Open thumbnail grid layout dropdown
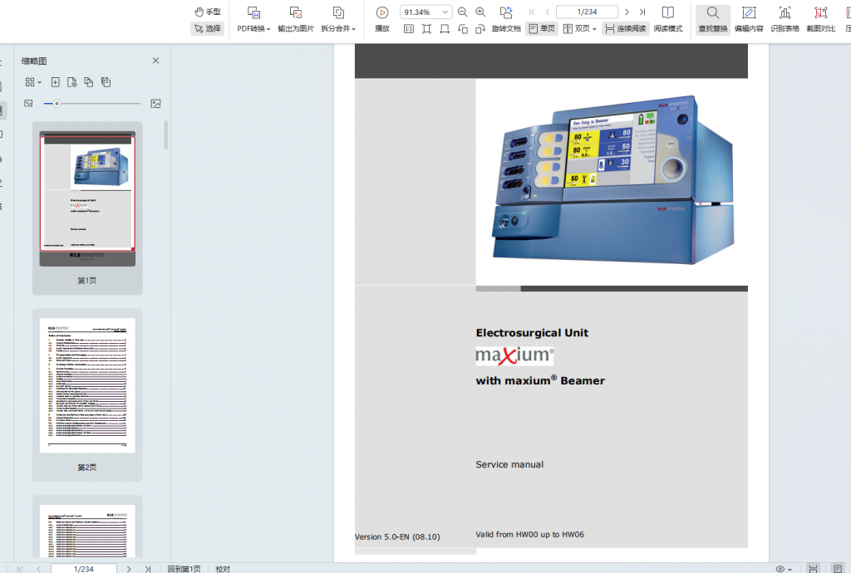 coord(33,82)
